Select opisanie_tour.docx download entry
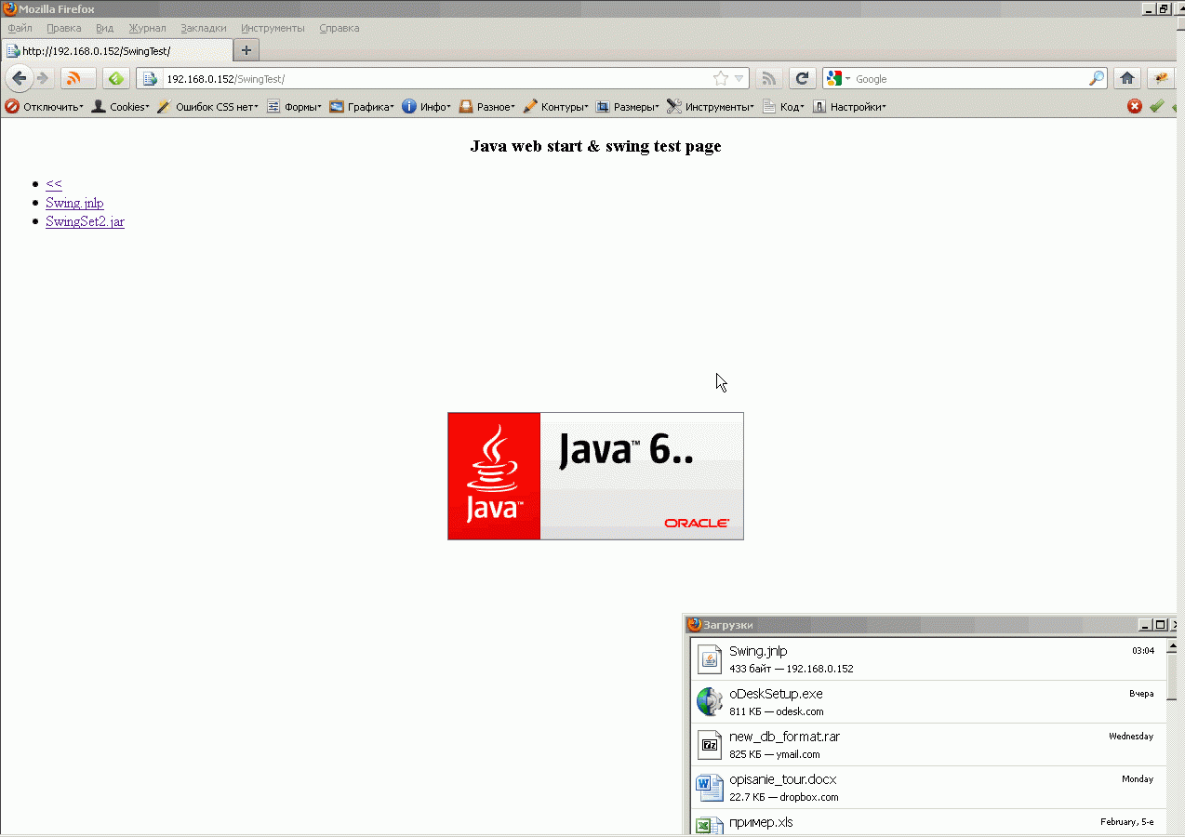This screenshot has width=1185, height=837. click(x=928, y=788)
